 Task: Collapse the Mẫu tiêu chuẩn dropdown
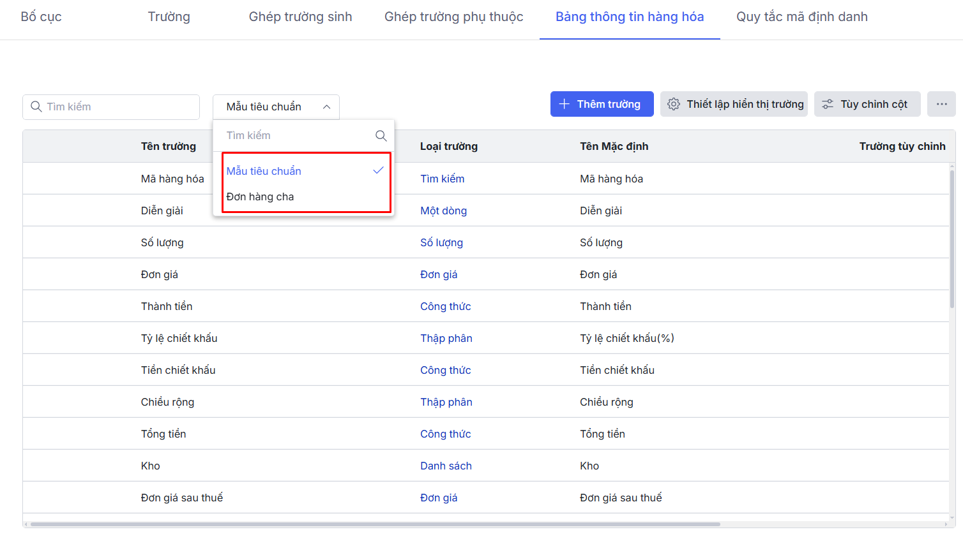point(326,107)
